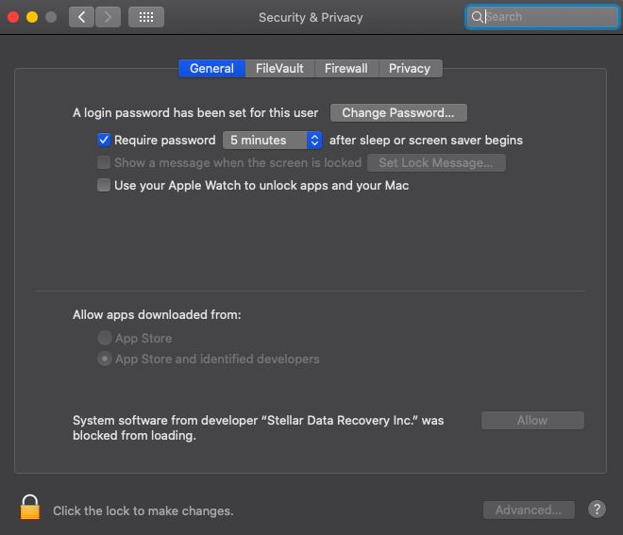The height and width of the screenshot is (535, 623).
Task: Toggle Show a message when locked
Action: pos(104,162)
